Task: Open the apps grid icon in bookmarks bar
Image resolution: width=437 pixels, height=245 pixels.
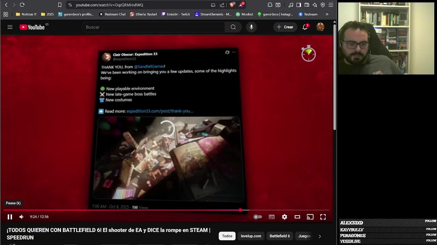Action: 5,14
